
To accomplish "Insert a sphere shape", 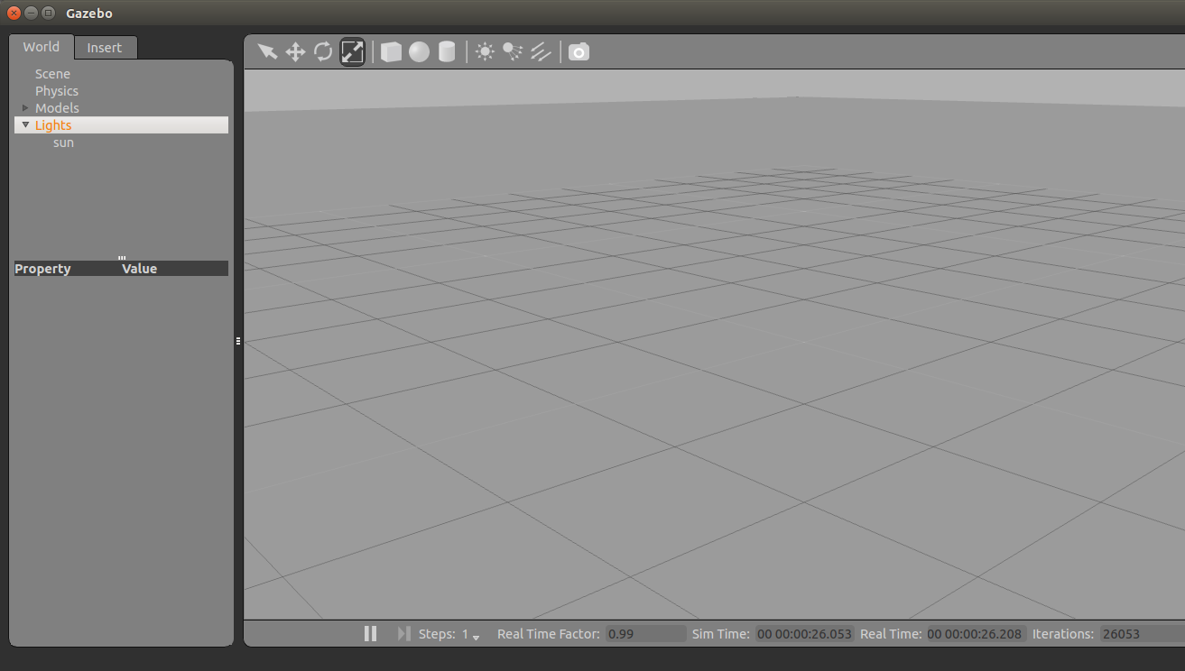I will point(419,51).
